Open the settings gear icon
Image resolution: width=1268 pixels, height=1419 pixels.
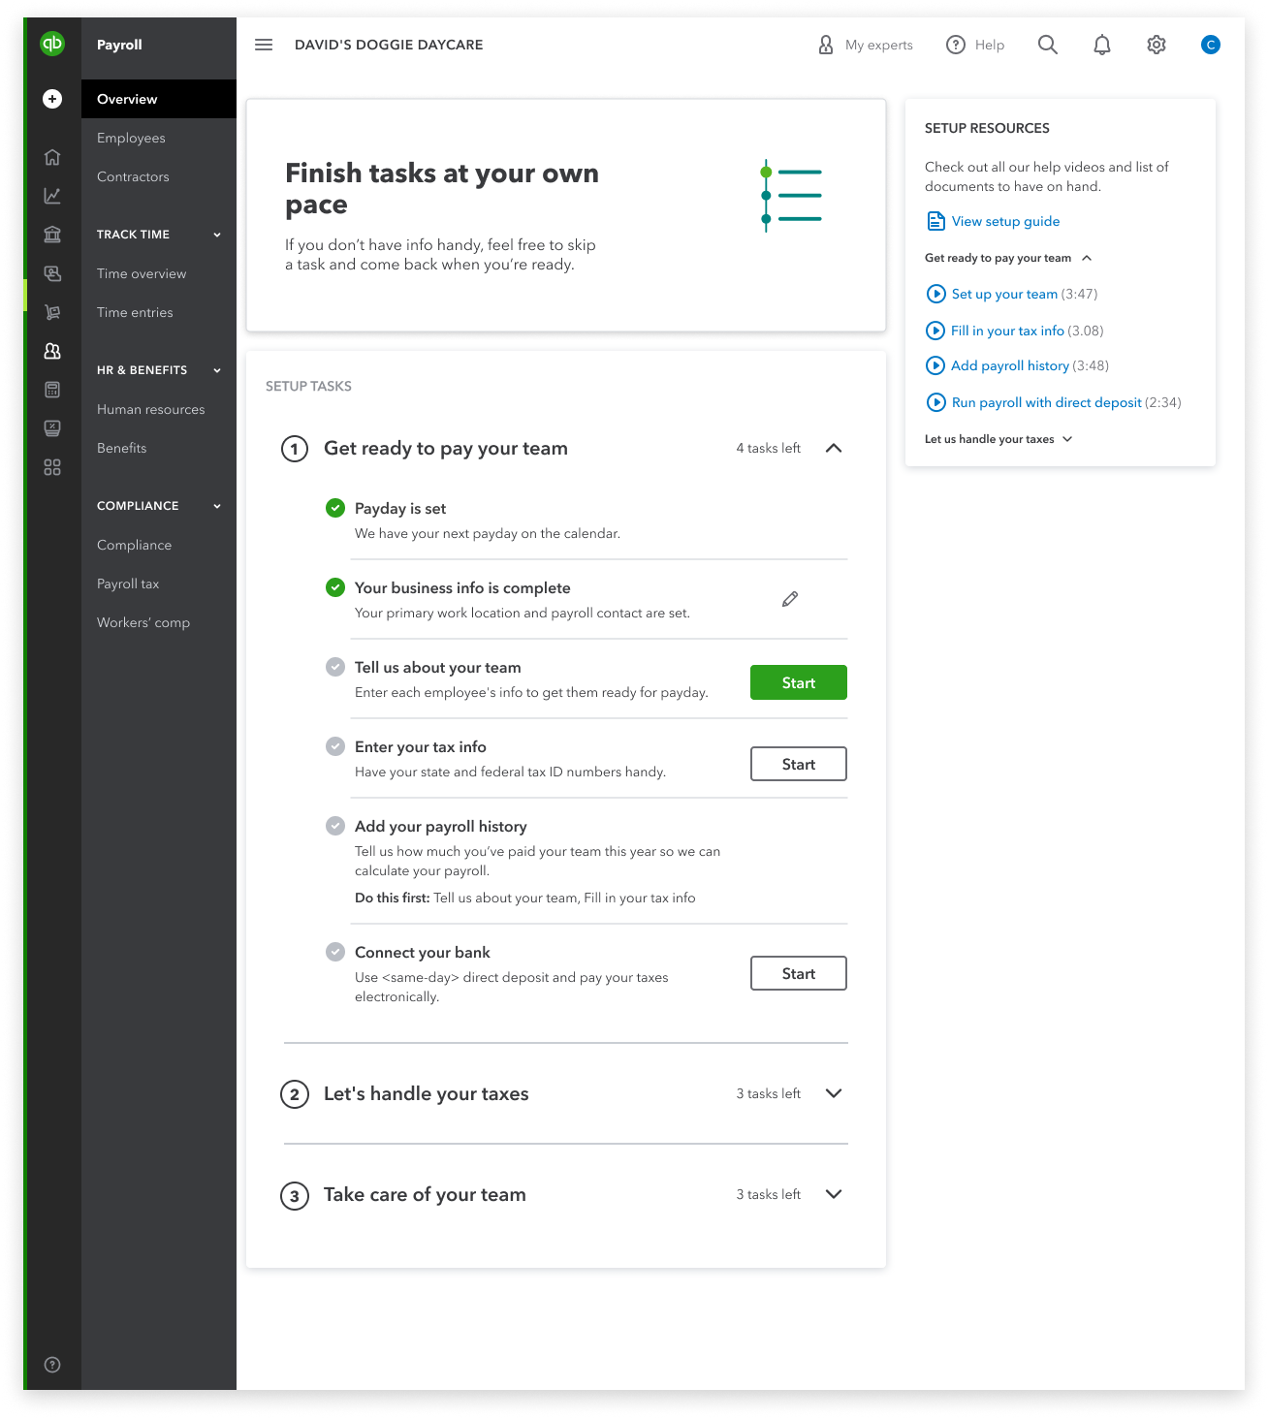(x=1157, y=45)
